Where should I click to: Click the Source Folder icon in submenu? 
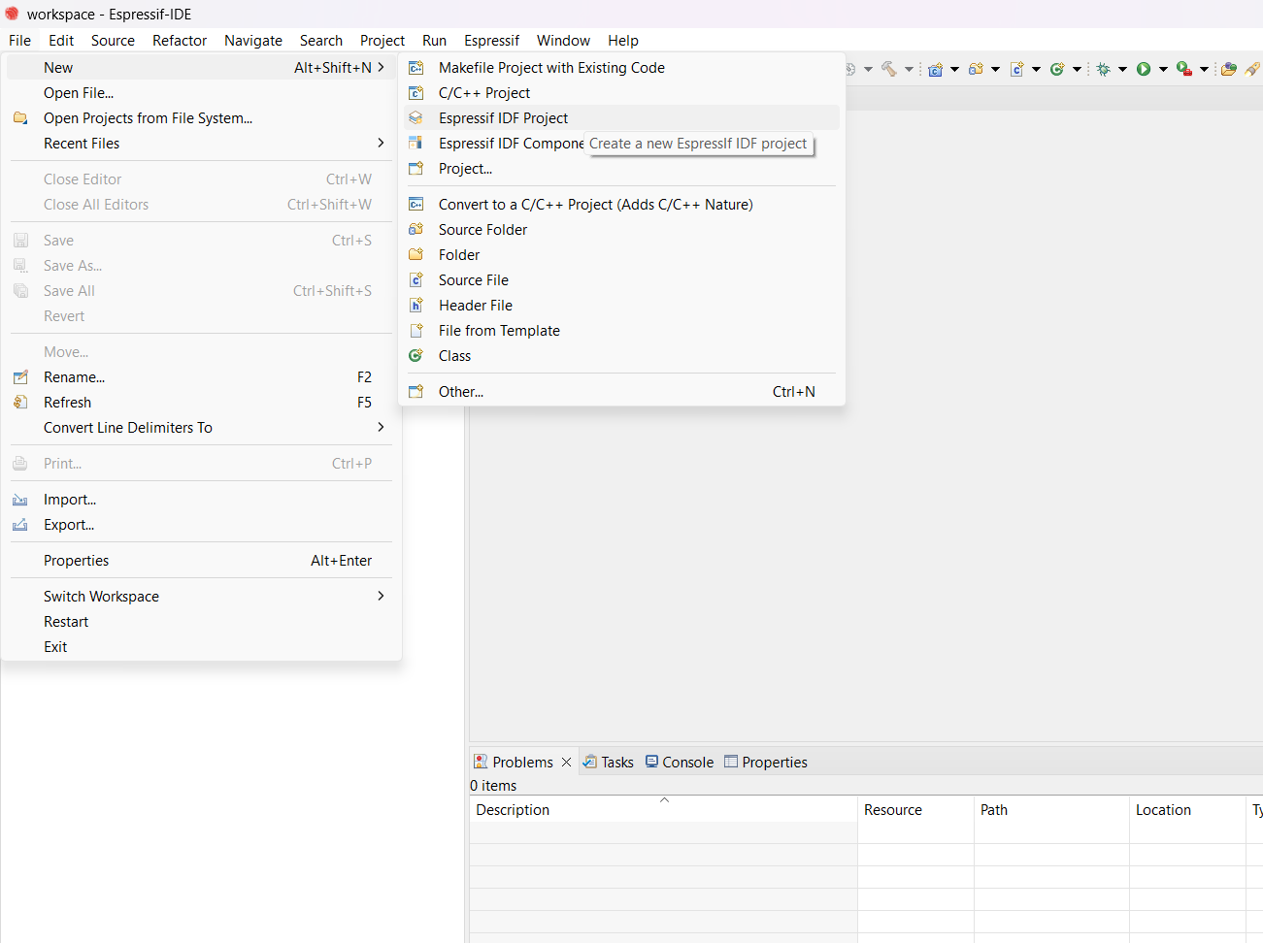point(415,230)
